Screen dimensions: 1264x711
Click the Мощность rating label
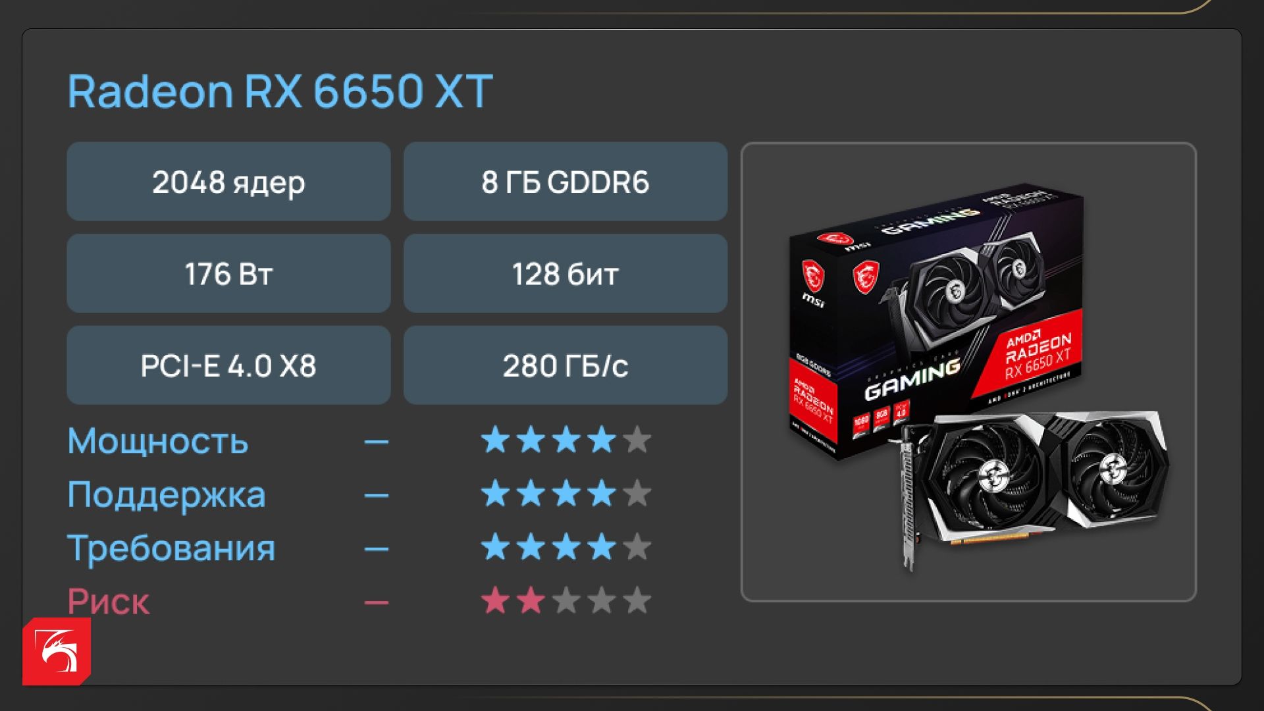158,440
